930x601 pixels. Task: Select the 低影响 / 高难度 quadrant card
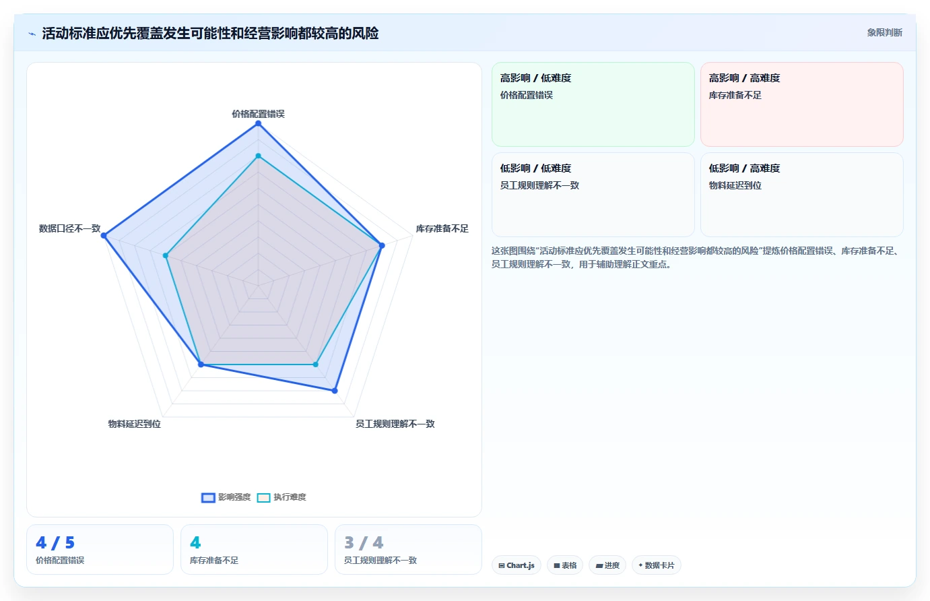pyautogui.click(x=802, y=195)
